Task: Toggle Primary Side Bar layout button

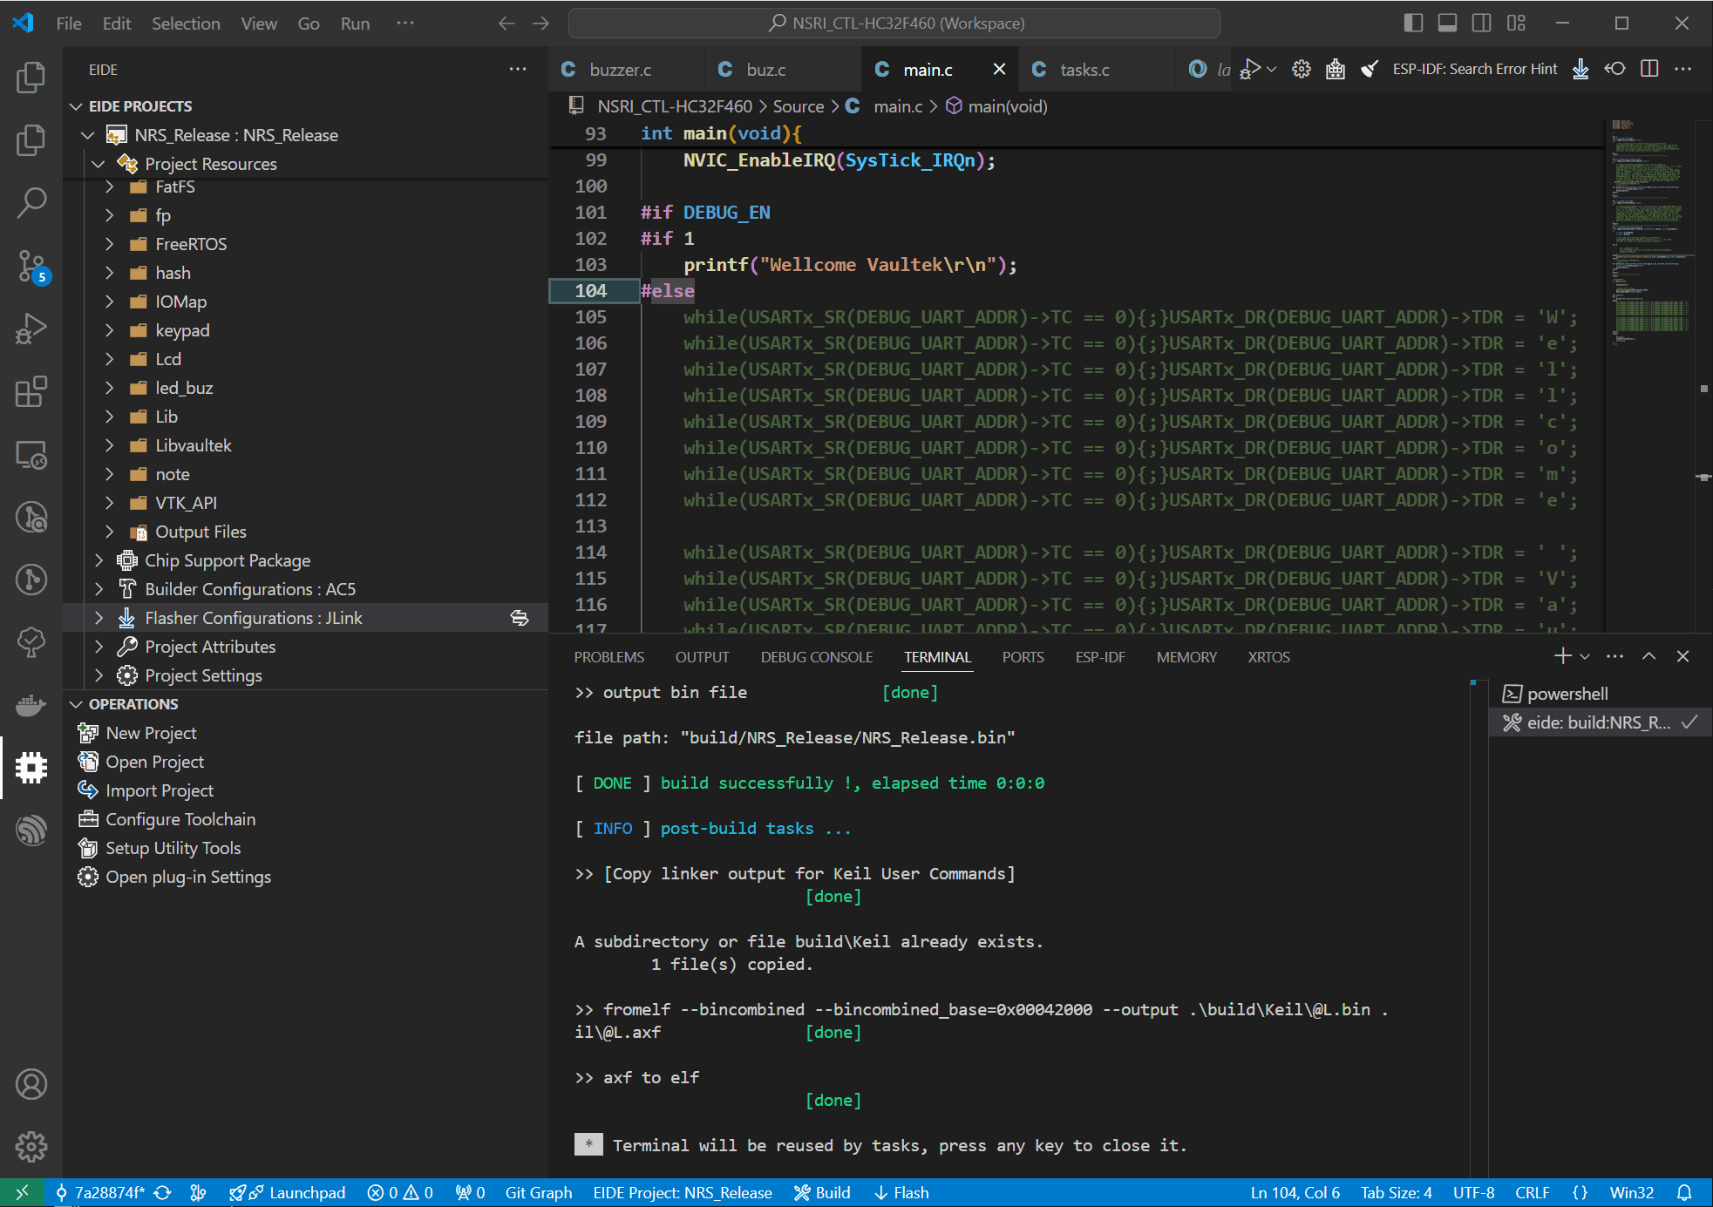Action: 1414,23
